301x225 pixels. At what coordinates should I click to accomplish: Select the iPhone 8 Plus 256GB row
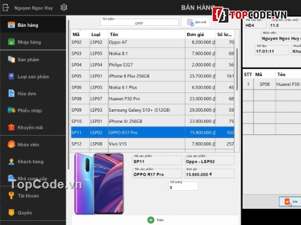[x=153, y=76]
